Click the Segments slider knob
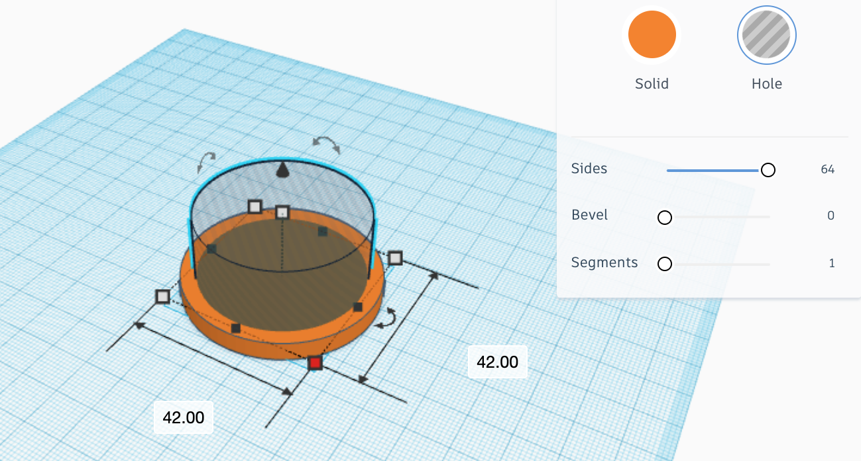The width and height of the screenshot is (861, 461). pos(664,263)
